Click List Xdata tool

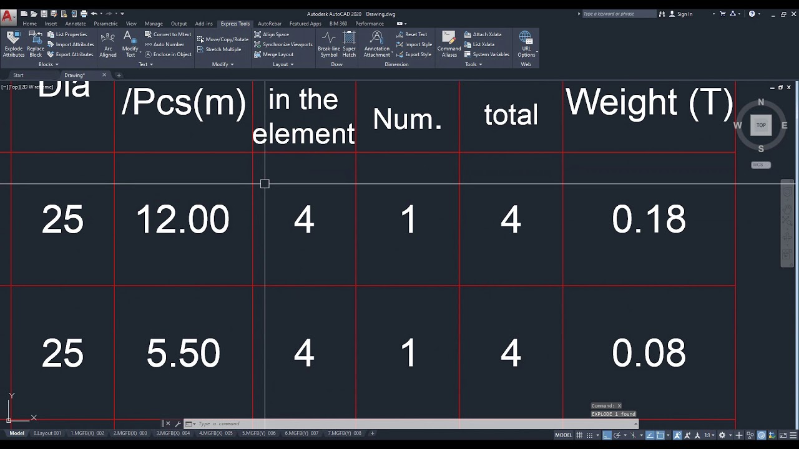point(479,44)
